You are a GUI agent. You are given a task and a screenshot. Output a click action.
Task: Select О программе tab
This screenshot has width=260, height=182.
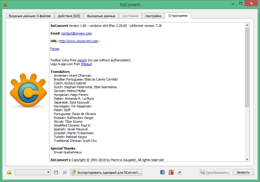point(178,16)
